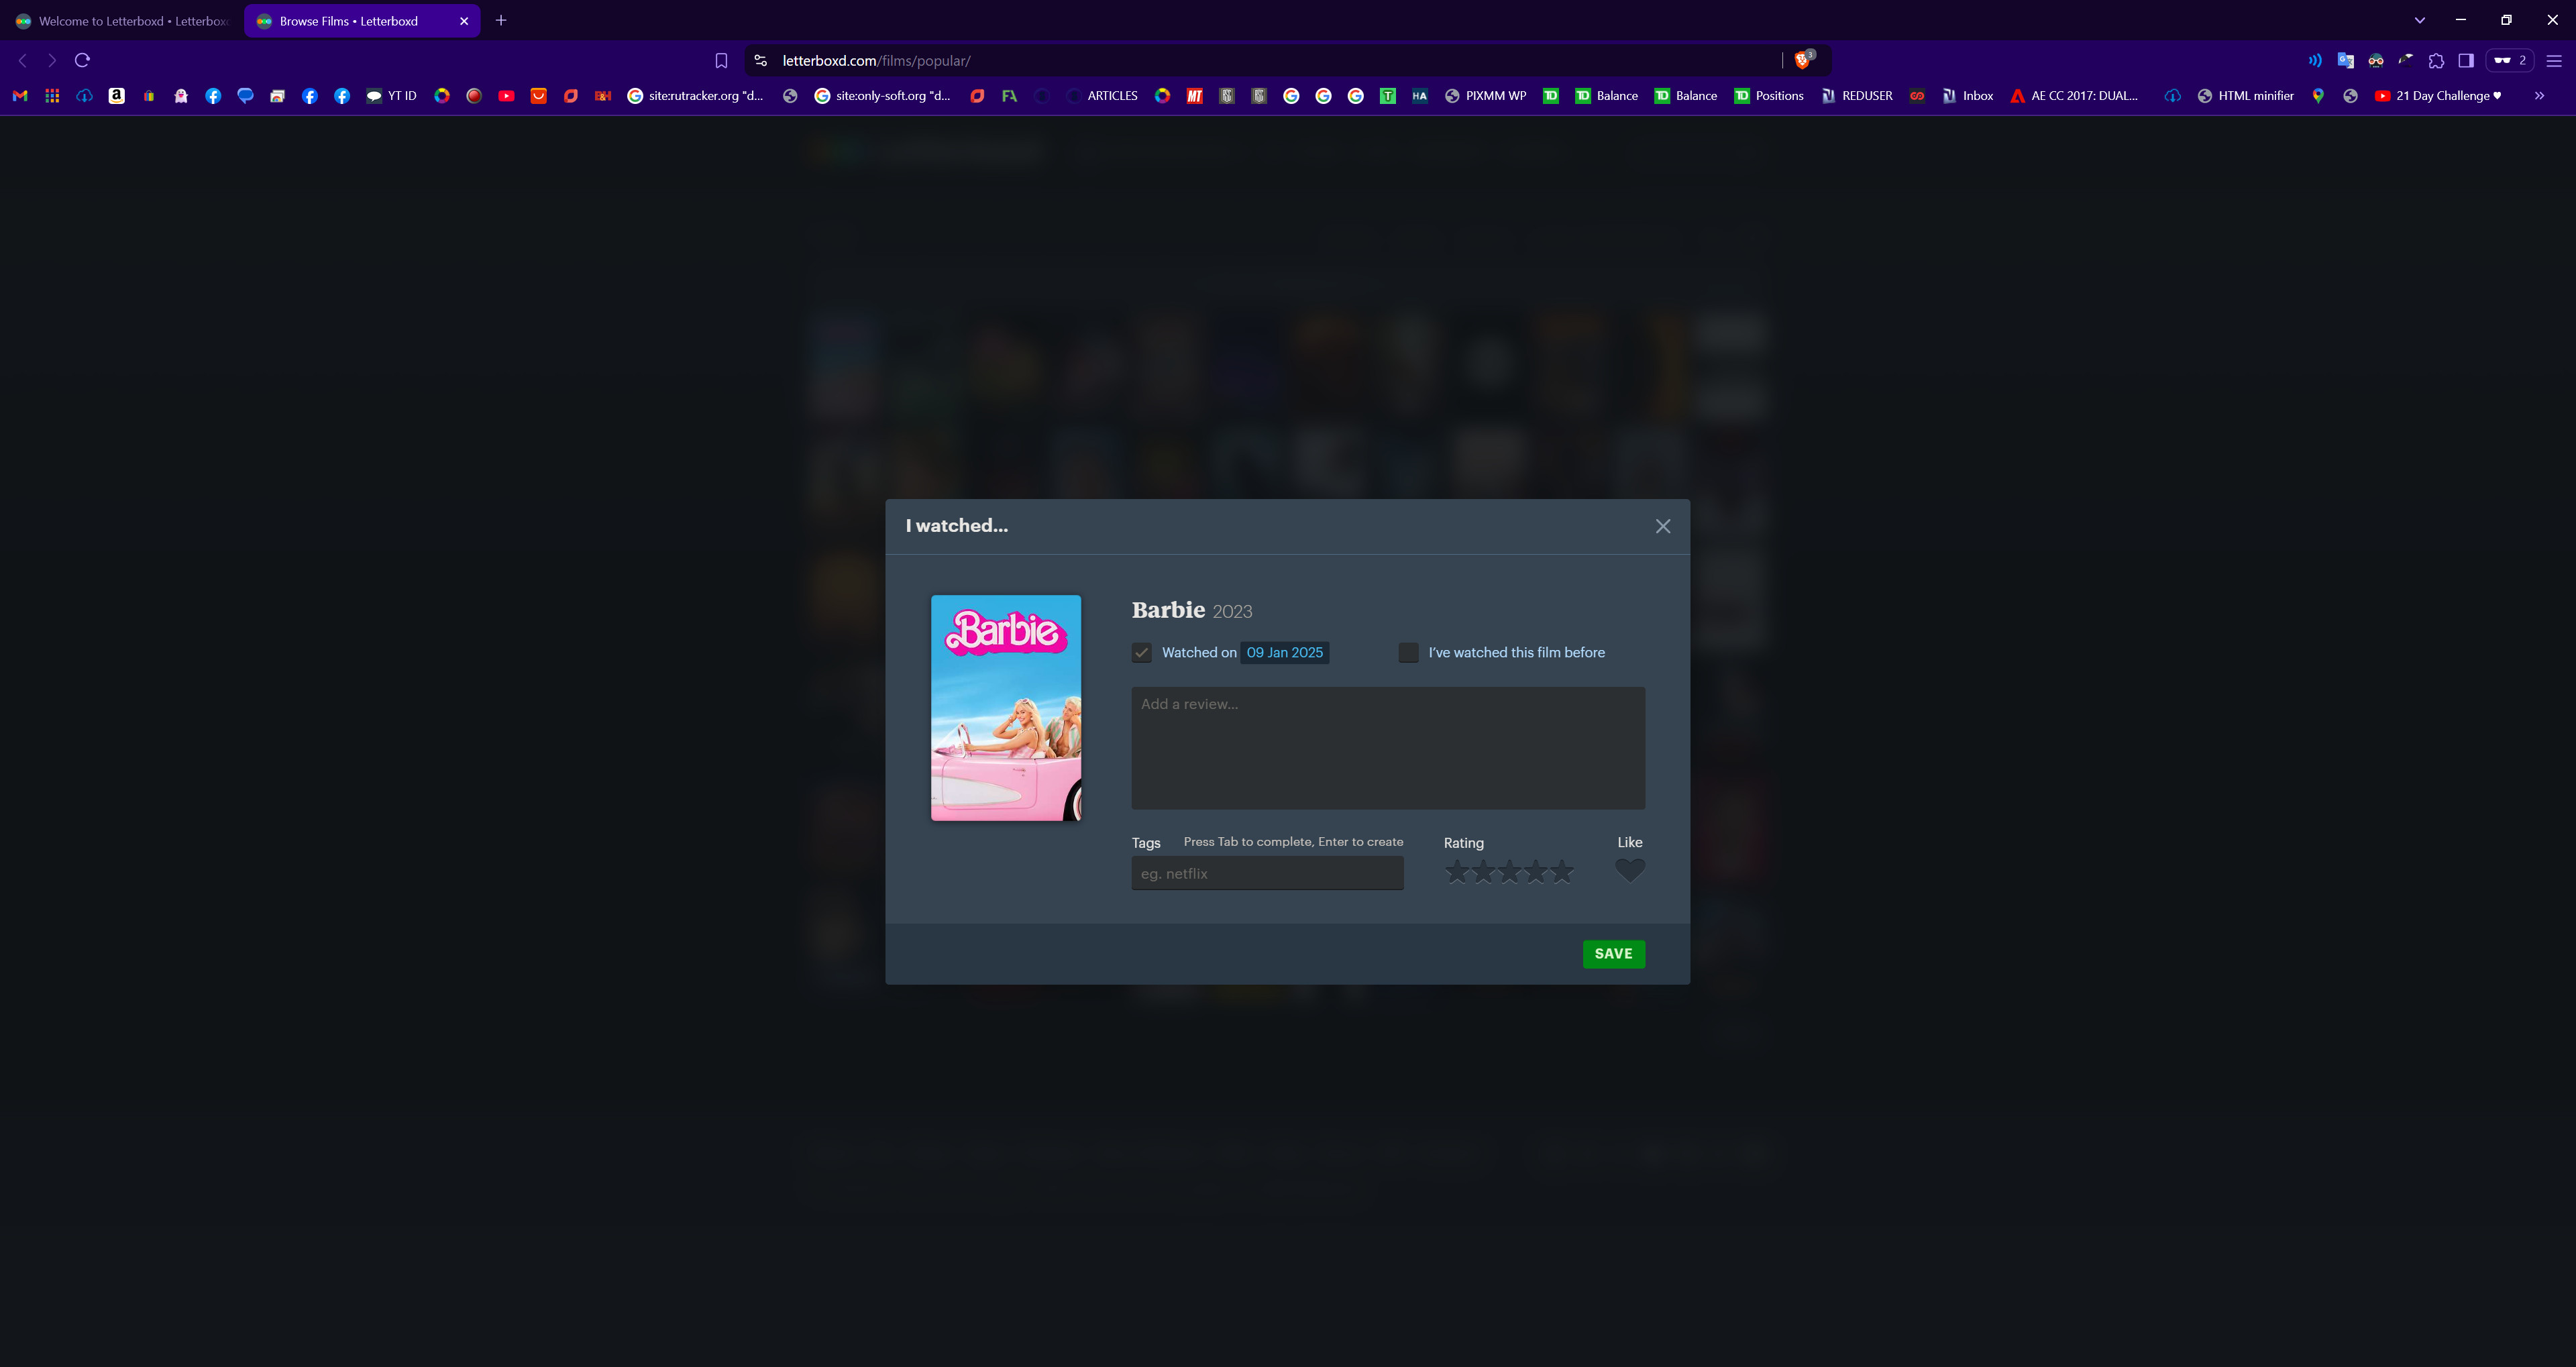This screenshot has height=1367, width=2576.
Task: Expand the hidden bookmarks overflow chevron
Action: [2539, 96]
